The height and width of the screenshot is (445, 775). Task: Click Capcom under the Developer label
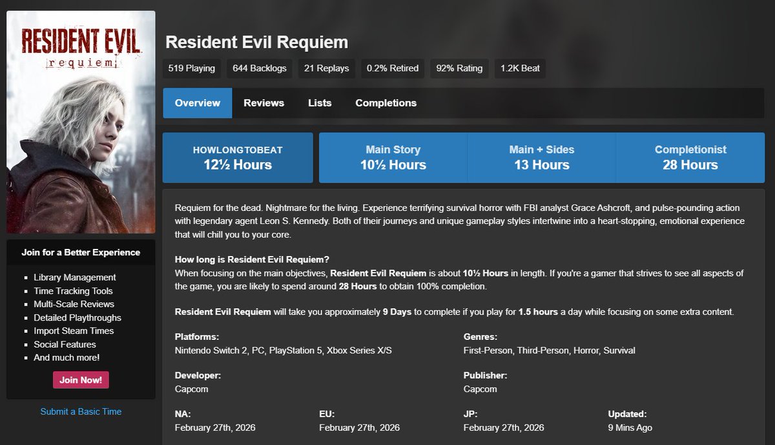tap(192, 389)
